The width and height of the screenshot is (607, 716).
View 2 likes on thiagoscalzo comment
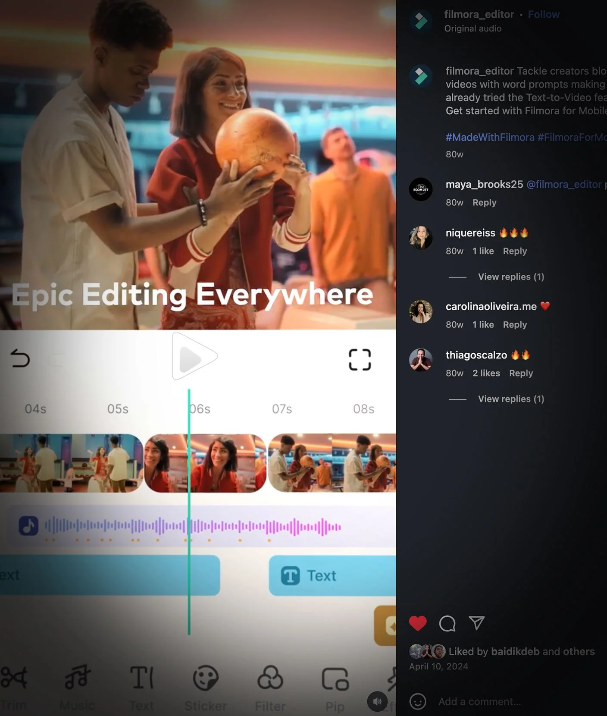pos(486,373)
